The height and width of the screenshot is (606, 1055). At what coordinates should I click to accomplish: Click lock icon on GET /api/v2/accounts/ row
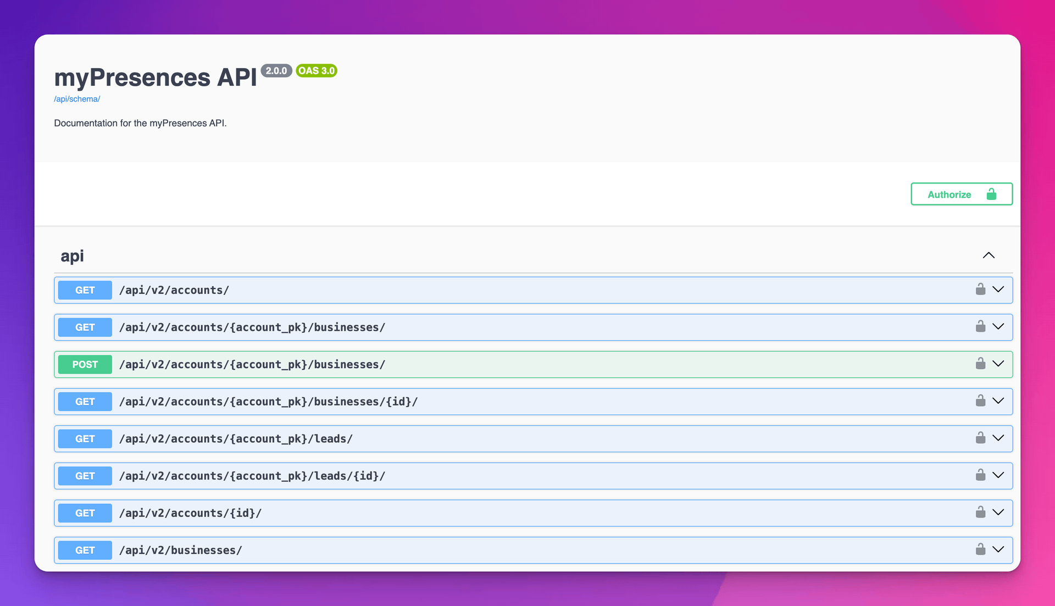coord(980,290)
